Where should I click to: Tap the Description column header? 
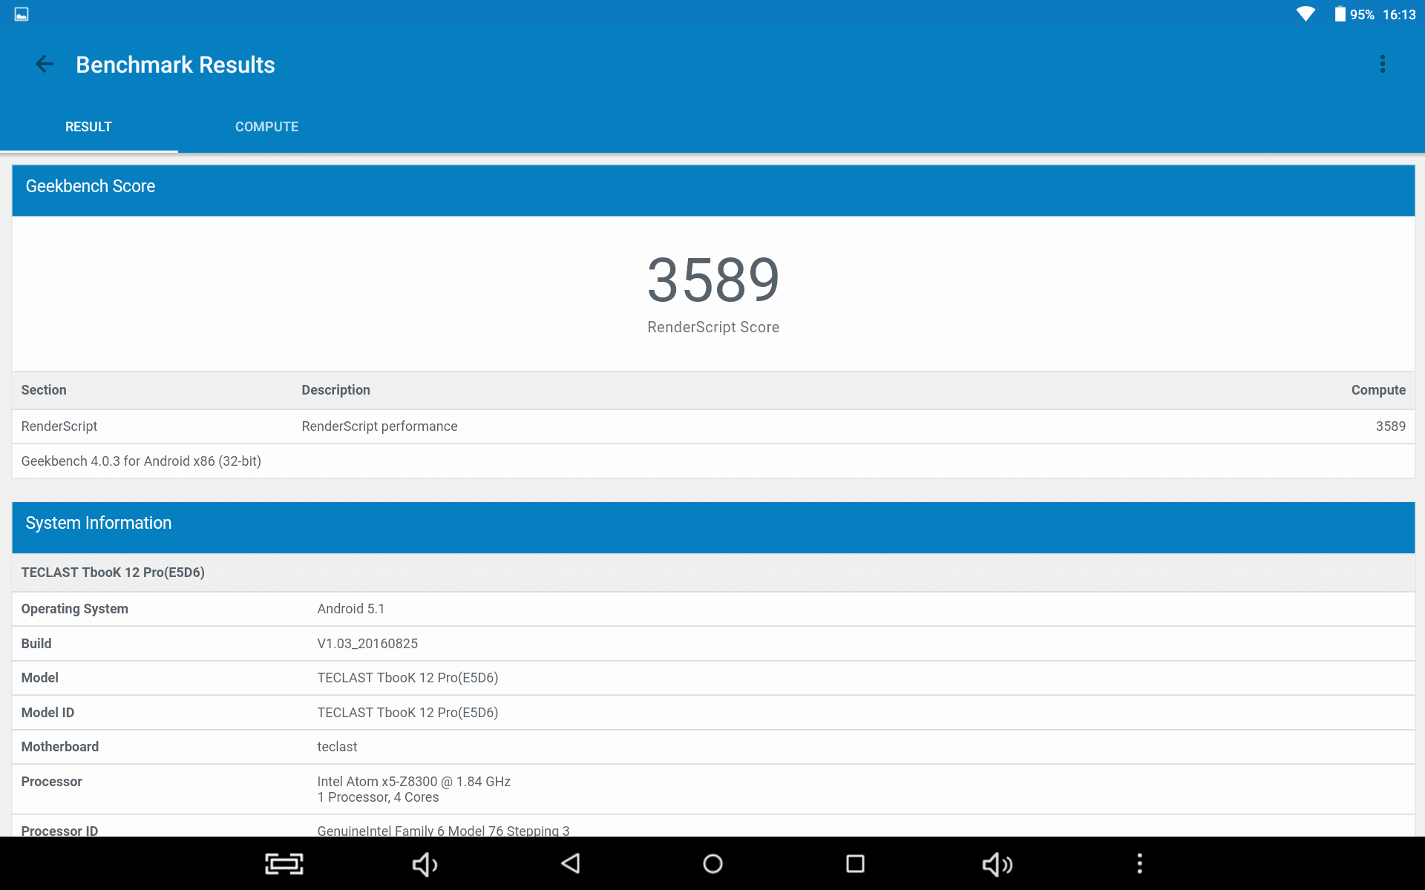(x=335, y=390)
